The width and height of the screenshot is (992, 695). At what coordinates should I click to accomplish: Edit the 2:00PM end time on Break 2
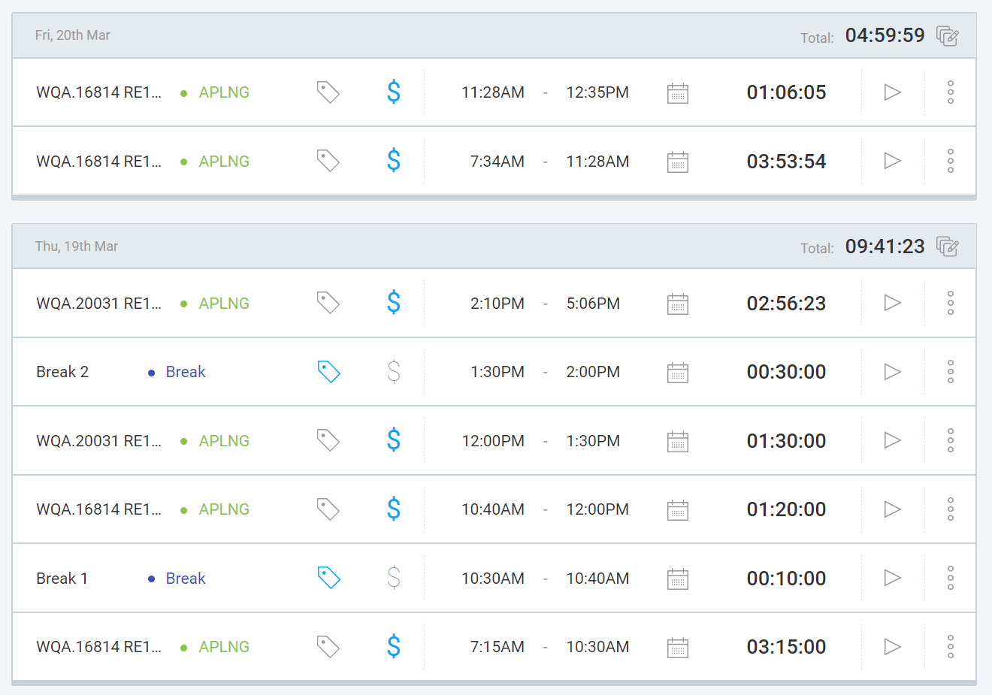(x=593, y=372)
